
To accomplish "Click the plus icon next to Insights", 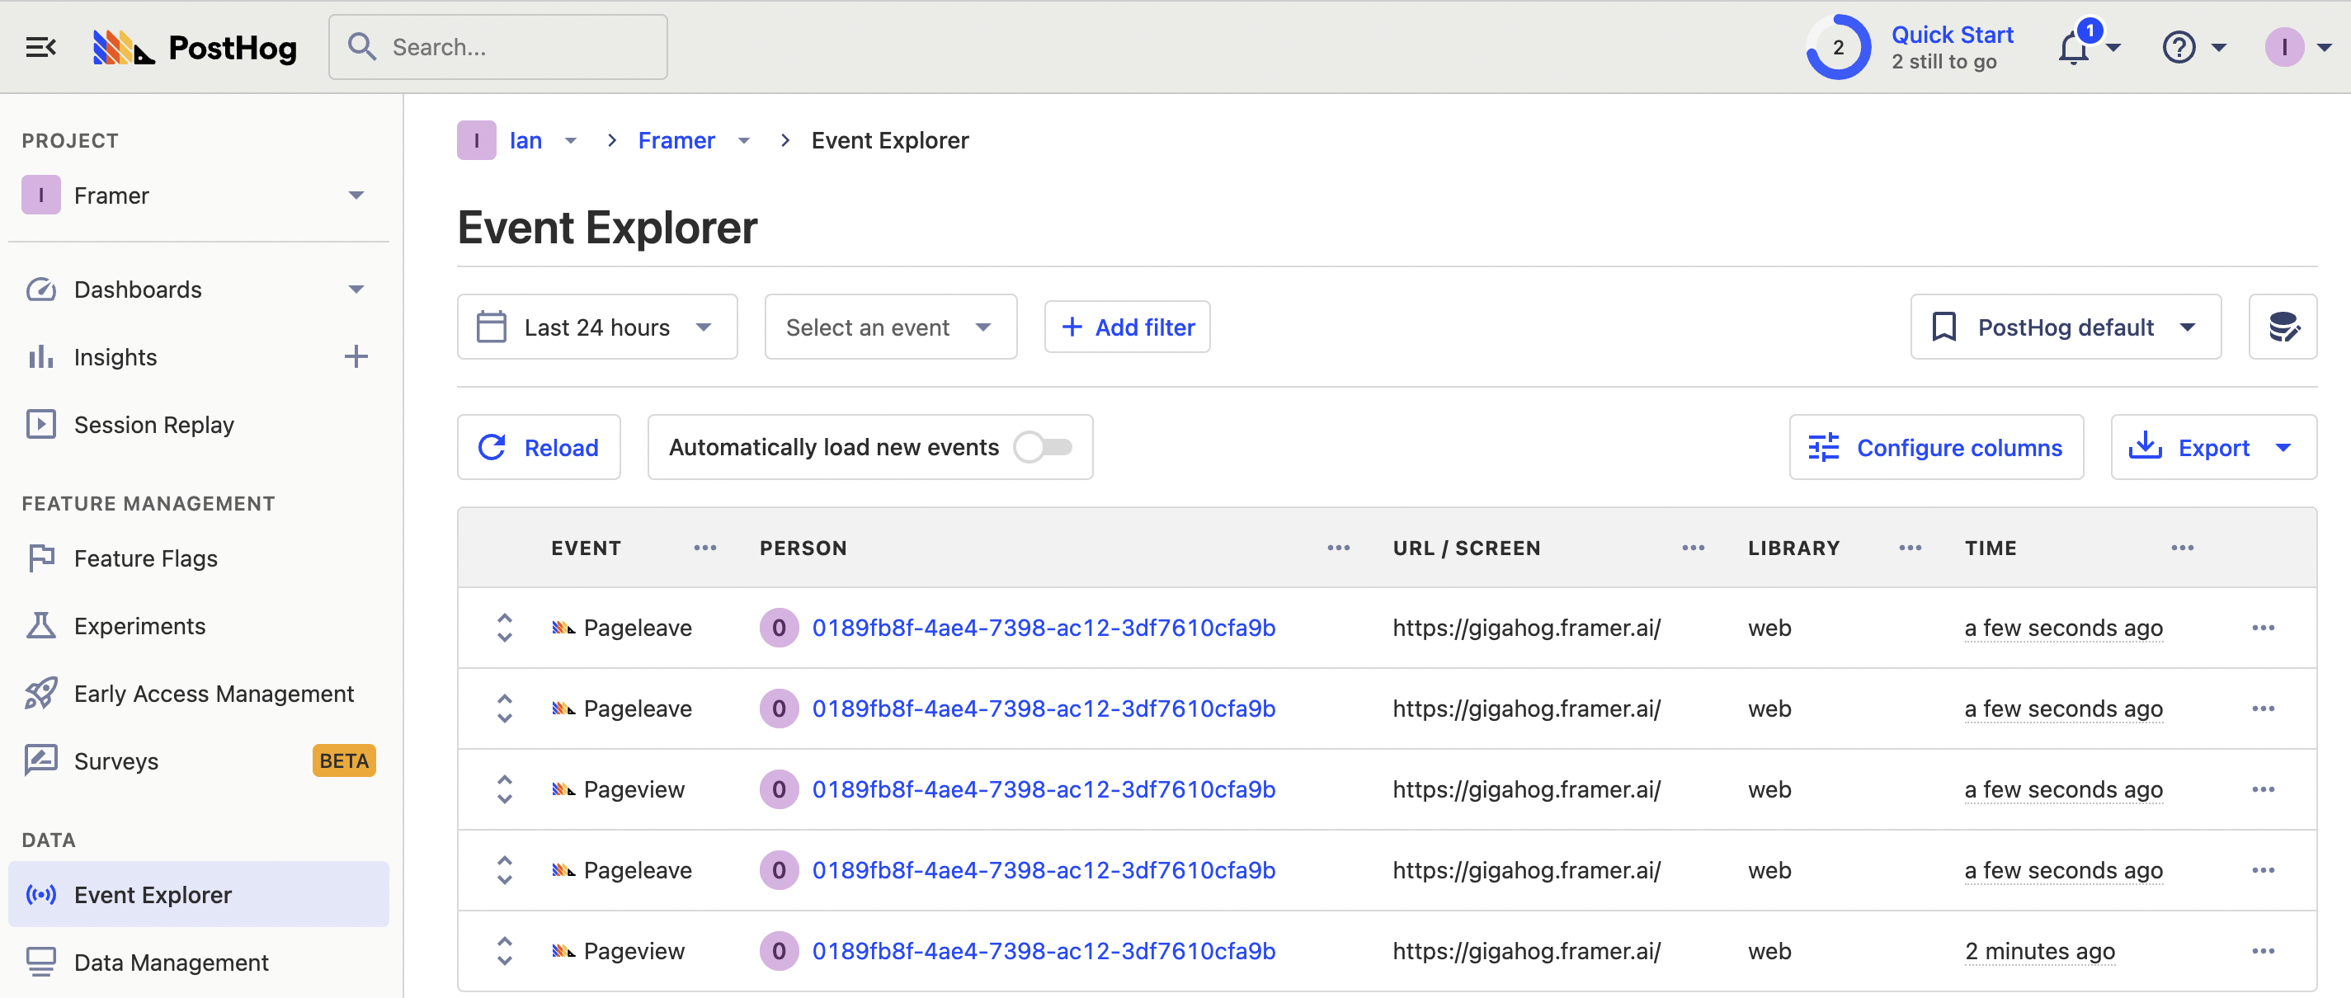I will (x=356, y=356).
